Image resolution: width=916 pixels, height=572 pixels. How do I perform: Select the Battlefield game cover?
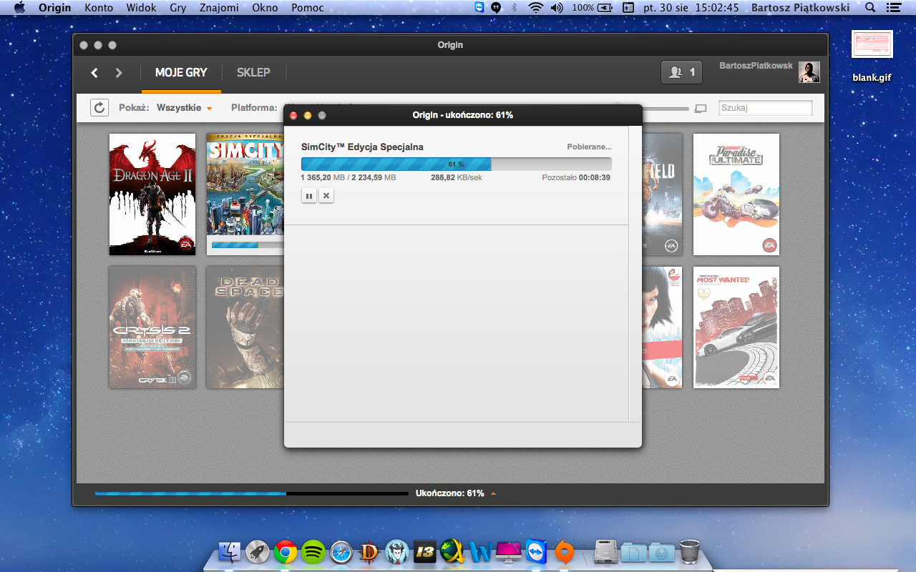662,194
